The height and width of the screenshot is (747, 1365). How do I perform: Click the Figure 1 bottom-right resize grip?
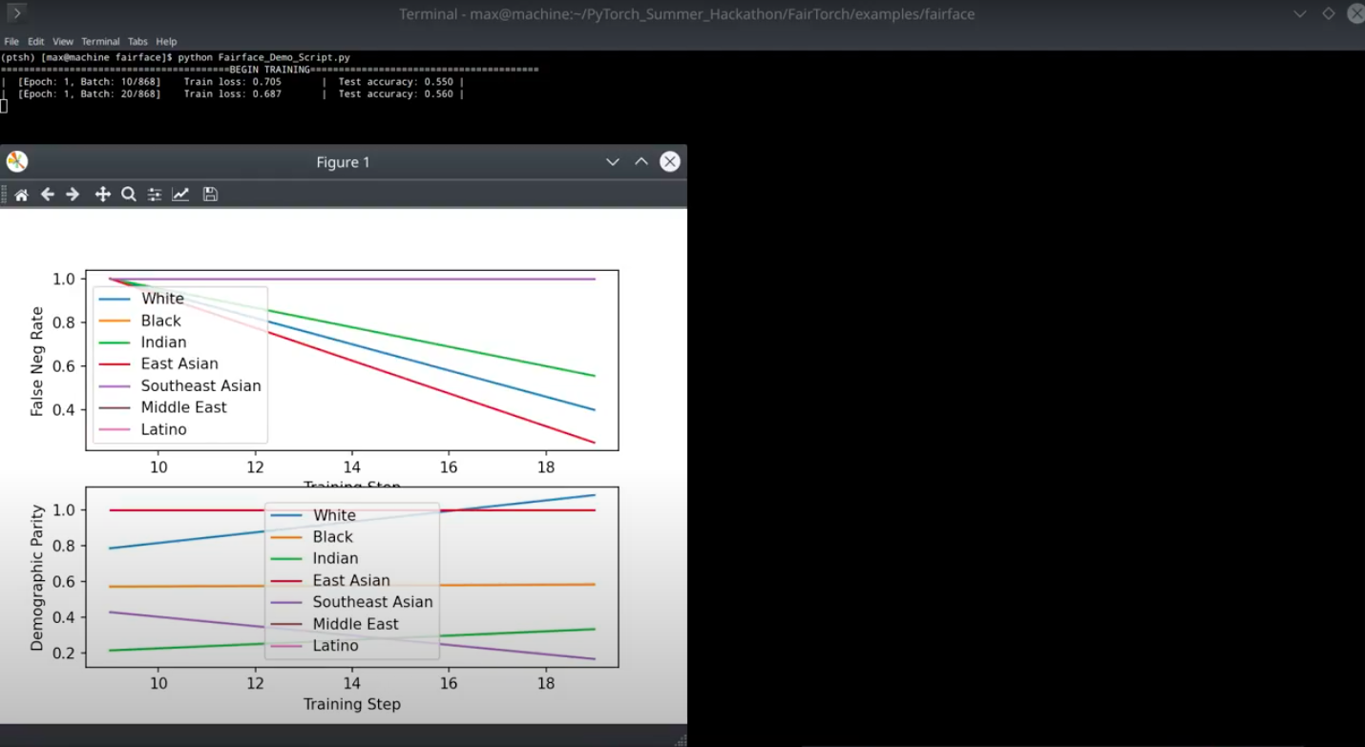(x=681, y=740)
